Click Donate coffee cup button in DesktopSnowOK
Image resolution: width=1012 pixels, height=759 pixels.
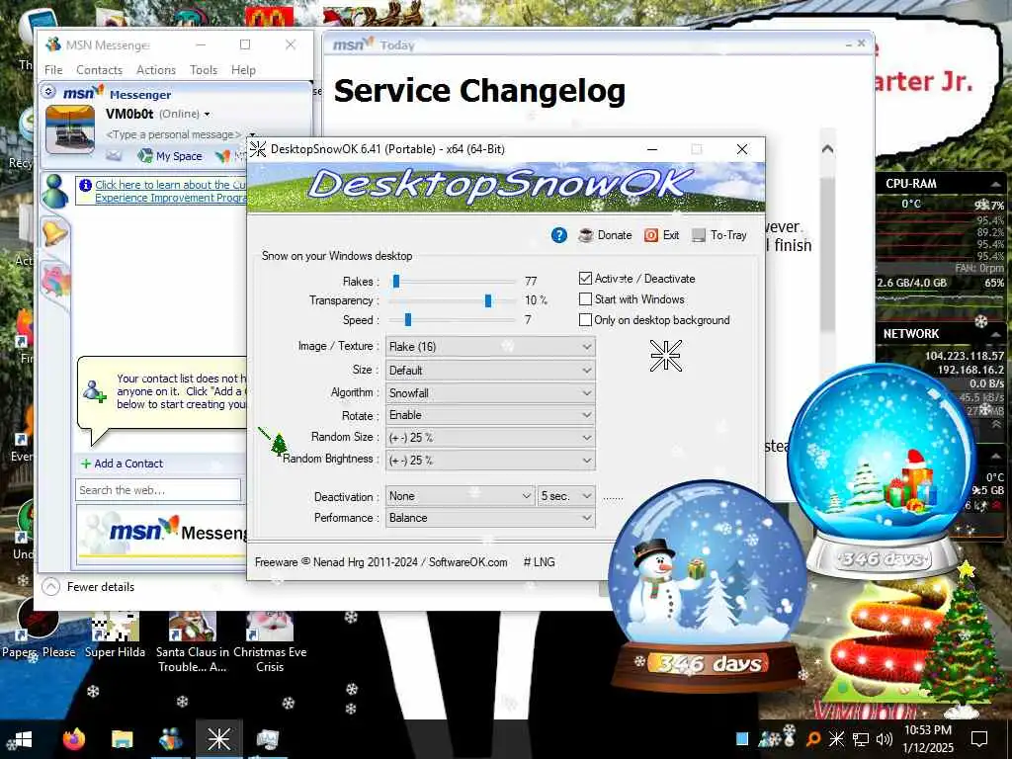pyautogui.click(x=605, y=235)
